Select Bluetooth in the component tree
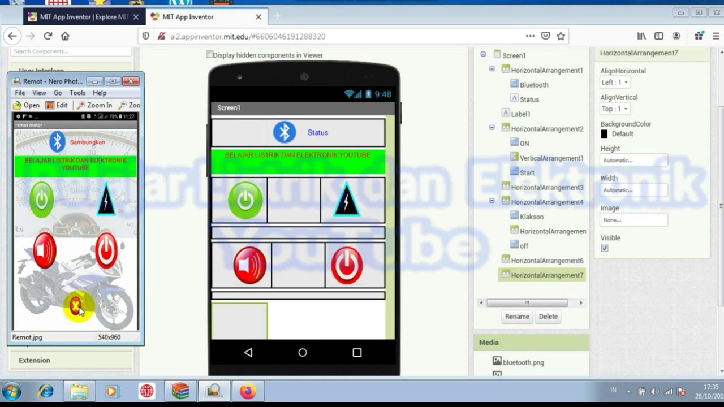 (x=534, y=85)
